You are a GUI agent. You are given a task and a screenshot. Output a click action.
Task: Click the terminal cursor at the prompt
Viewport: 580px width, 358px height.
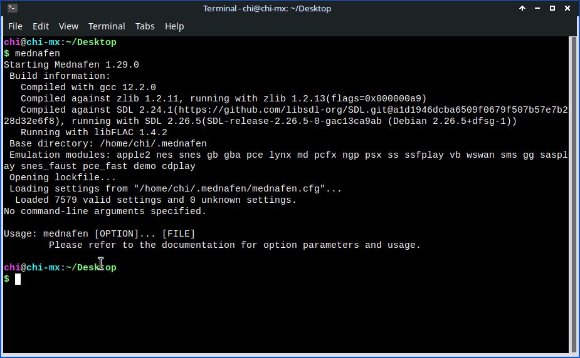coord(18,279)
